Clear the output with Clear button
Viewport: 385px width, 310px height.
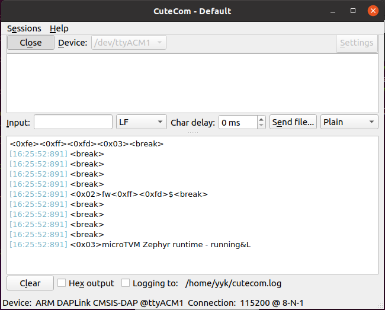[x=30, y=283]
